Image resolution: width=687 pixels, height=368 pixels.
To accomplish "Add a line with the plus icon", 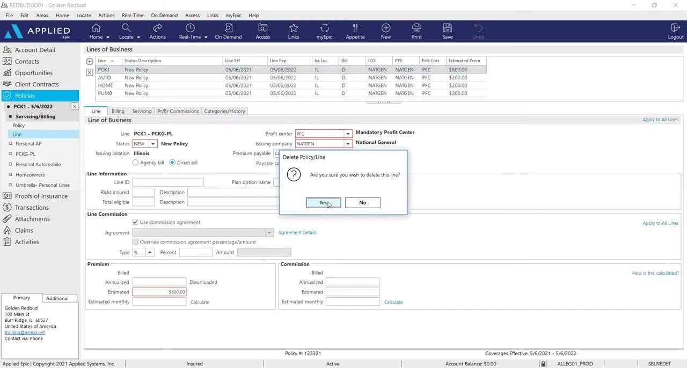I will point(90,62).
